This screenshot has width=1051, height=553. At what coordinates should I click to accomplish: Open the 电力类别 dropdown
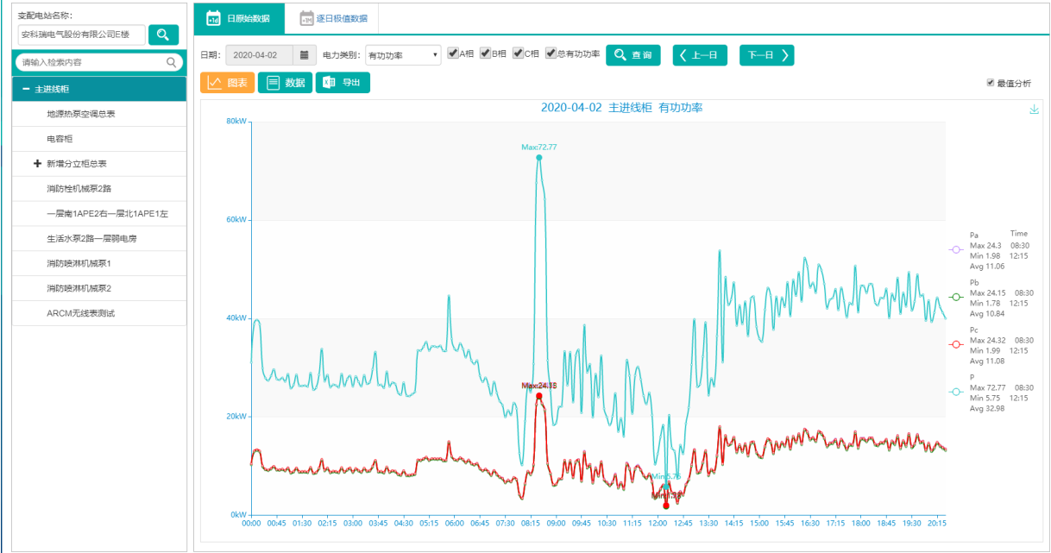[403, 55]
